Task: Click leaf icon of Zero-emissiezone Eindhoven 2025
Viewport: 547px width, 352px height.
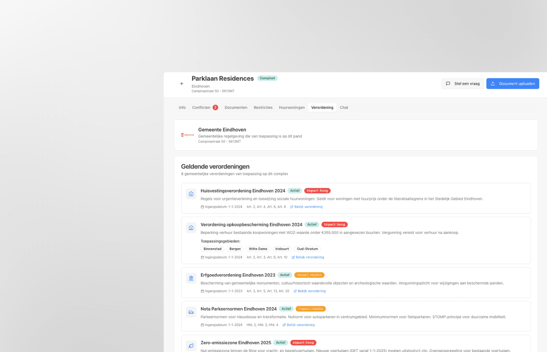Action: (x=191, y=346)
